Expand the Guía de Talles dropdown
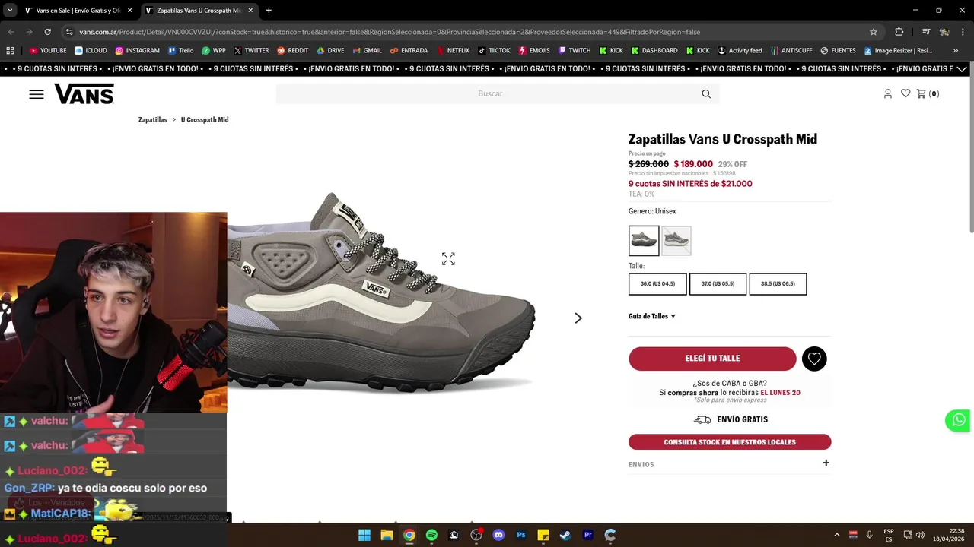Image resolution: width=974 pixels, height=547 pixels. [652, 317]
